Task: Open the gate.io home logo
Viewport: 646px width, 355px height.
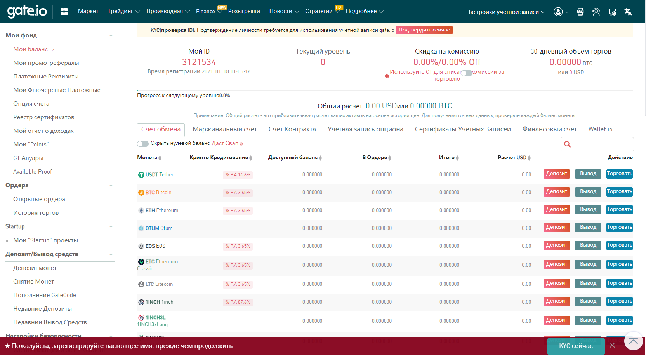Action: click(x=27, y=11)
